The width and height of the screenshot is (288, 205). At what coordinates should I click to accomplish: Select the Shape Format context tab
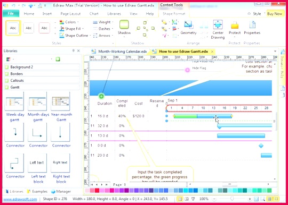[174, 14]
